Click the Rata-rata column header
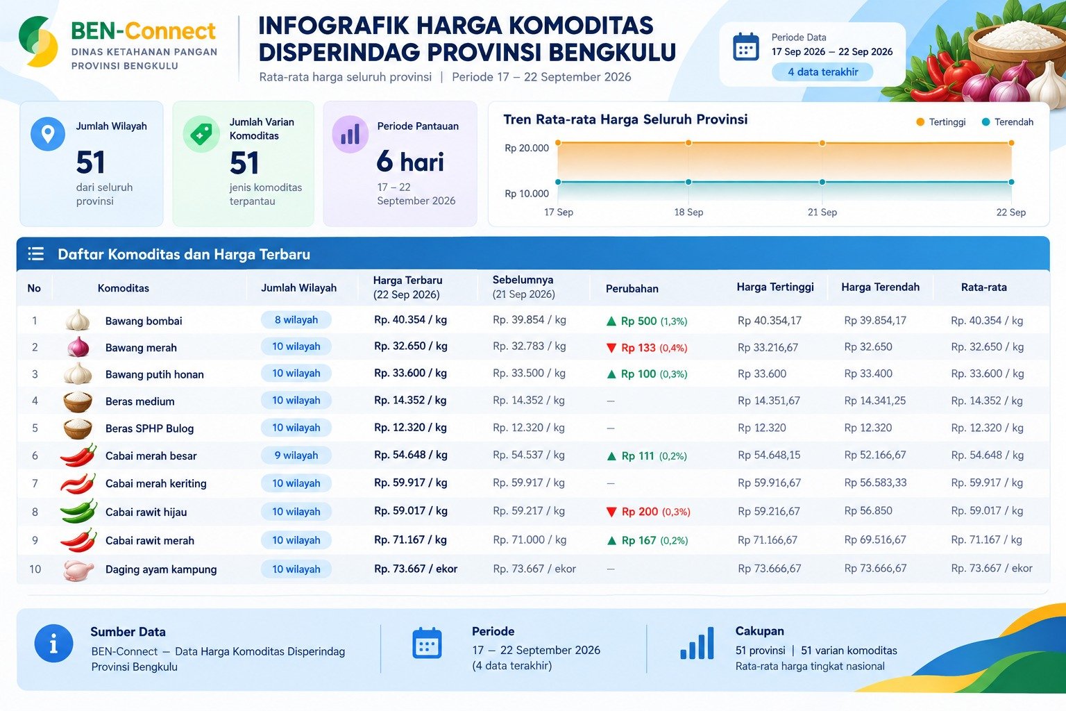Screen dimensions: 1066x711 click(984, 287)
